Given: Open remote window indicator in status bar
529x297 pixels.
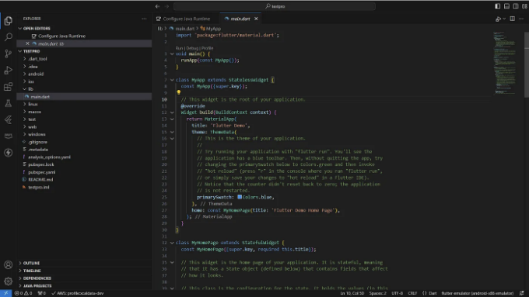Looking at the screenshot, I should (5, 293).
